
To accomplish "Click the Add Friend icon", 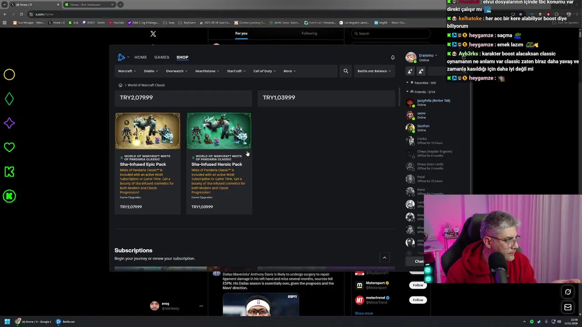I will tap(410, 71).
